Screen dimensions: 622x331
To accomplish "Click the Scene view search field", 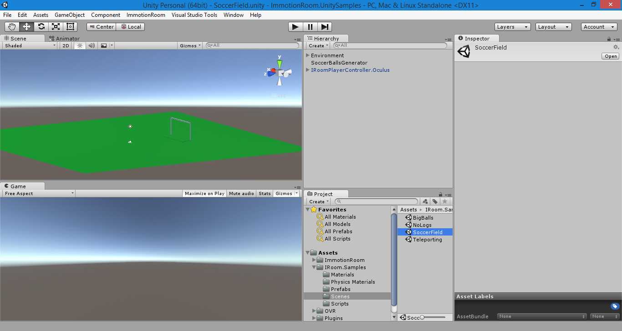I will click(x=253, y=45).
